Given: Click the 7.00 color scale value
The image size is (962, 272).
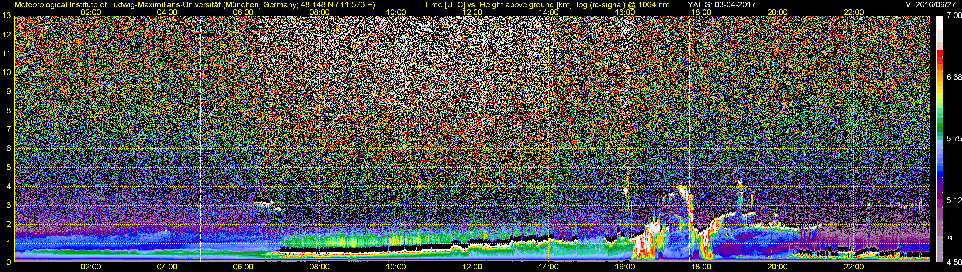Looking at the screenshot, I should point(954,16).
